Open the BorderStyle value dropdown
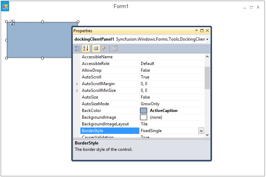Screen dimensions: 266x177 point(201,131)
